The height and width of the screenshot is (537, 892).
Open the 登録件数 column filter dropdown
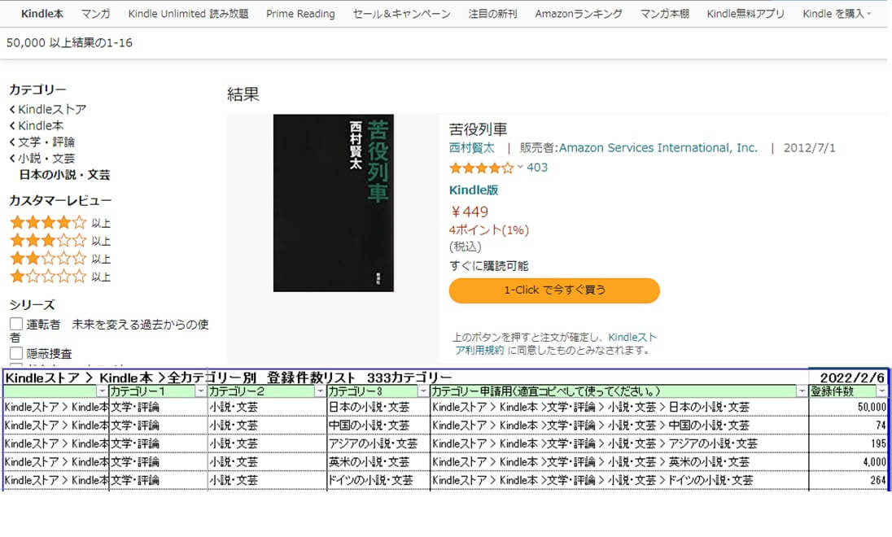tap(881, 392)
